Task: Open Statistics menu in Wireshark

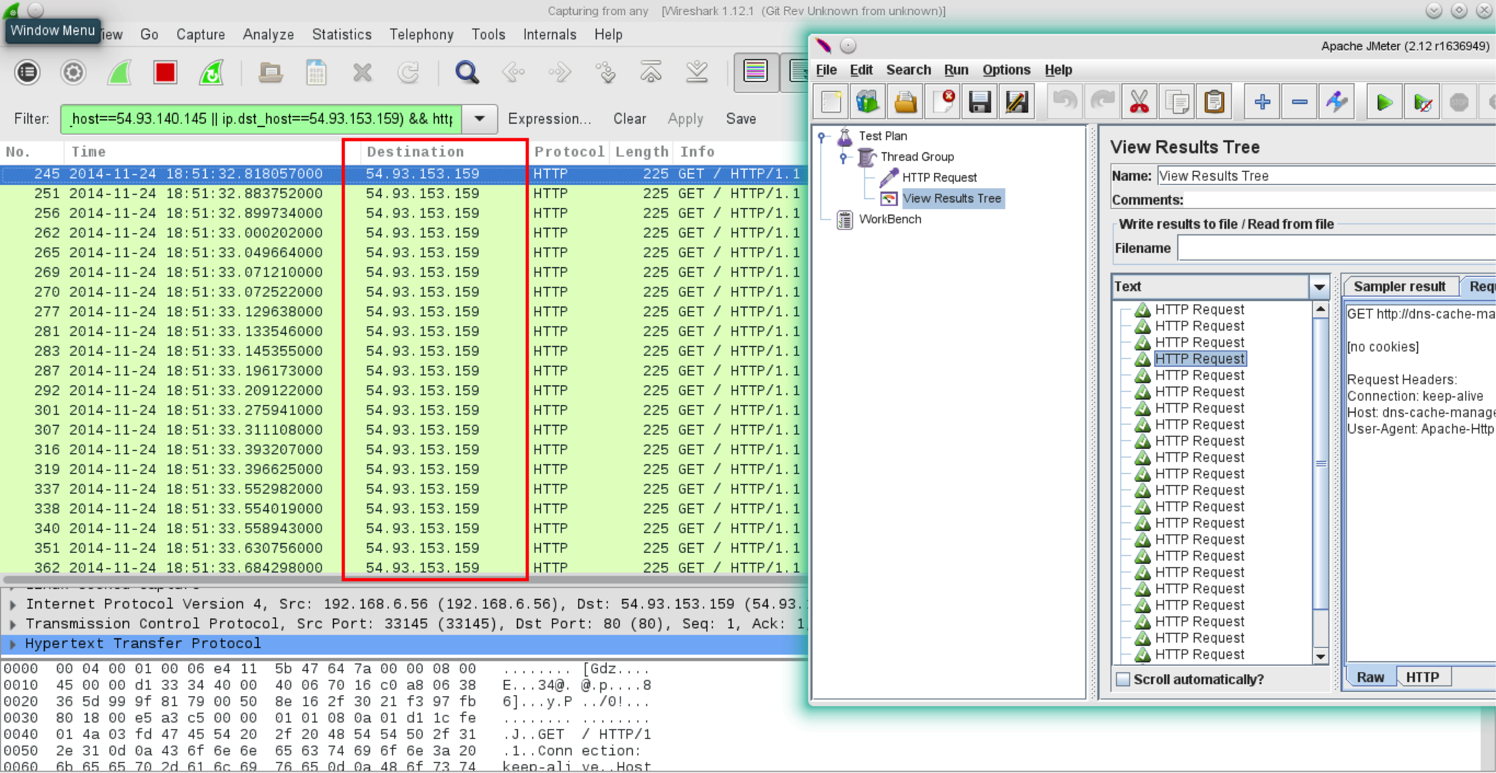Action: pos(342,34)
